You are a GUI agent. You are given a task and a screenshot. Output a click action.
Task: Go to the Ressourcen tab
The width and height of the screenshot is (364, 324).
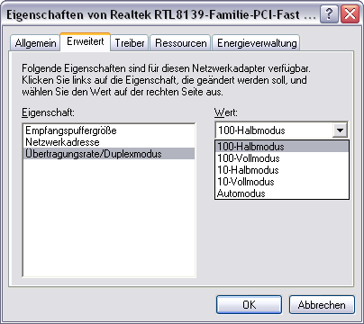[x=181, y=43]
